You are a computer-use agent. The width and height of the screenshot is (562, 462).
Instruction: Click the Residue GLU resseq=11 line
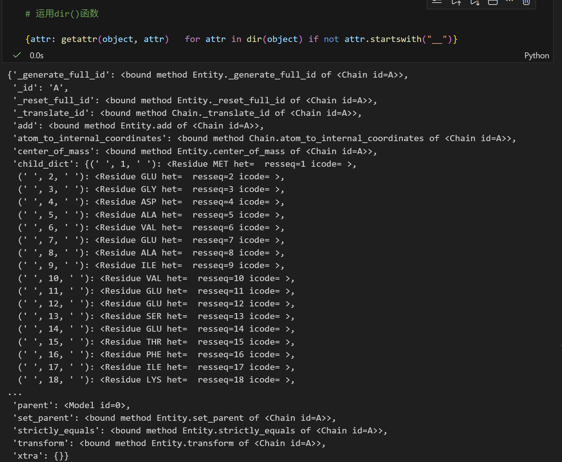tap(156, 291)
